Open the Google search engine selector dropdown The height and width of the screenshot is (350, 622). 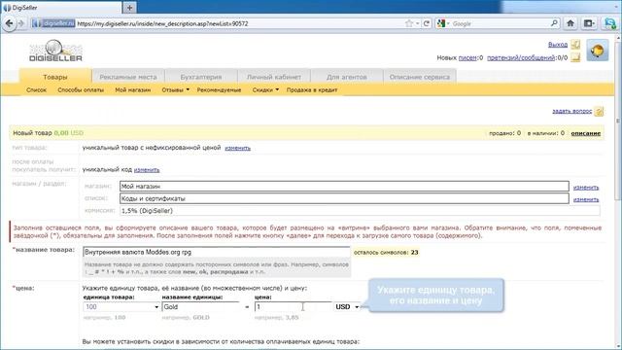pos(443,23)
